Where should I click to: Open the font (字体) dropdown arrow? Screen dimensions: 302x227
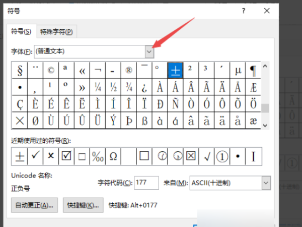(149, 51)
